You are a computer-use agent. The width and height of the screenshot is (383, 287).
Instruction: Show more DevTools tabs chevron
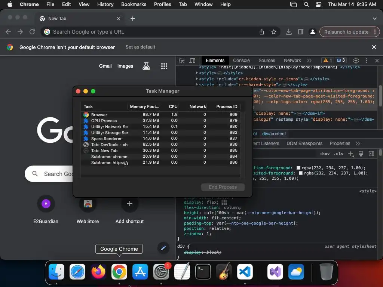309,61
